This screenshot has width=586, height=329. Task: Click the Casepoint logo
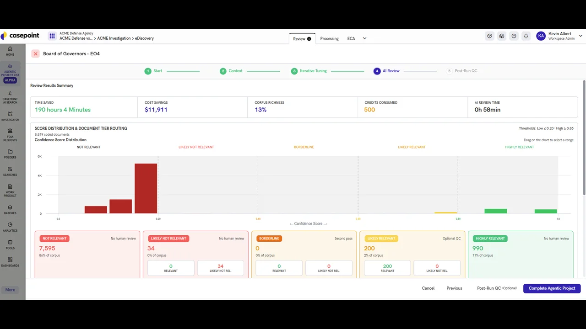20,36
